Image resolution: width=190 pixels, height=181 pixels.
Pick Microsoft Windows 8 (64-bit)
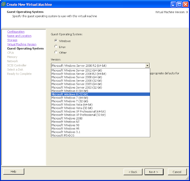(100, 91)
